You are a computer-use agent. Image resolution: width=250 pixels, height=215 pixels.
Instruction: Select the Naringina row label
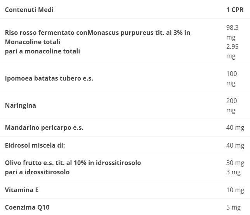pos(21,105)
